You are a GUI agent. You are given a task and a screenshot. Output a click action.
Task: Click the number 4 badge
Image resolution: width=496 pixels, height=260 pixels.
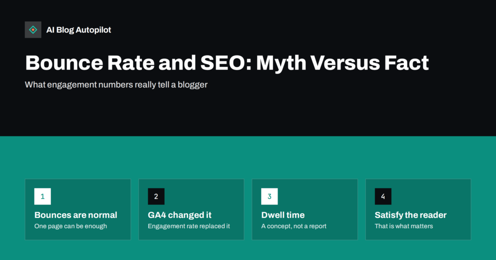(x=383, y=196)
